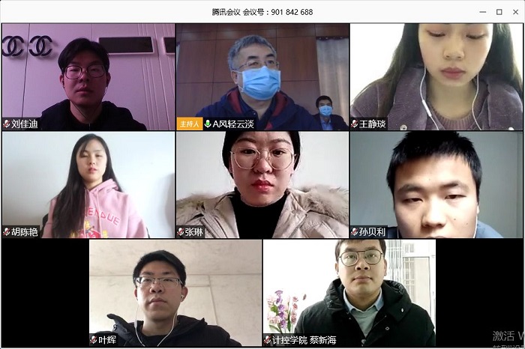The image size is (525, 349).
Task: Minimize the Tencent Meeting window
Action: click(x=483, y=12)
